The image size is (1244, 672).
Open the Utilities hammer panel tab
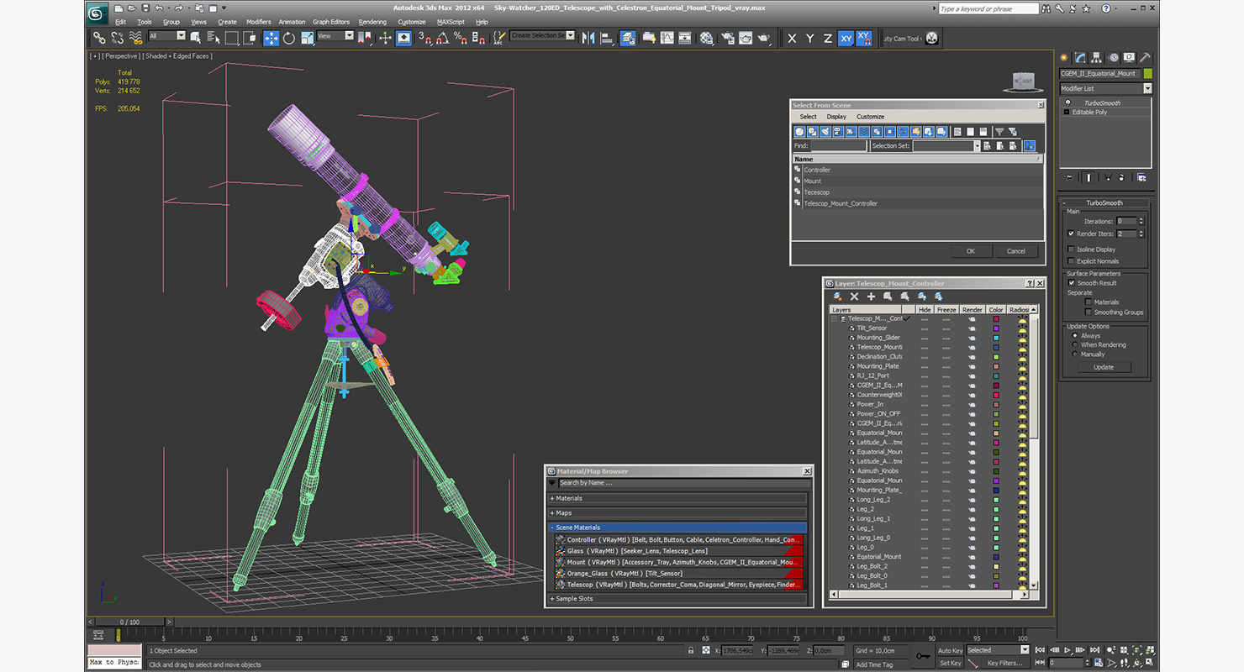click(1145, 57)
